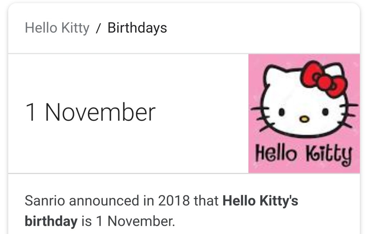Select the Birthdays breadcrumb
Viewport: 368px width, 234px height.
(137, 28)
